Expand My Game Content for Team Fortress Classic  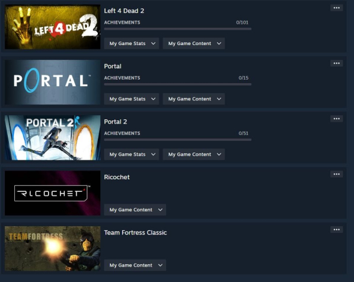135,265
